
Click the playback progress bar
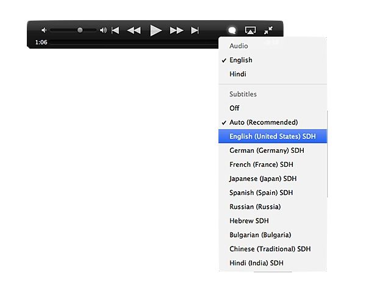134,43
